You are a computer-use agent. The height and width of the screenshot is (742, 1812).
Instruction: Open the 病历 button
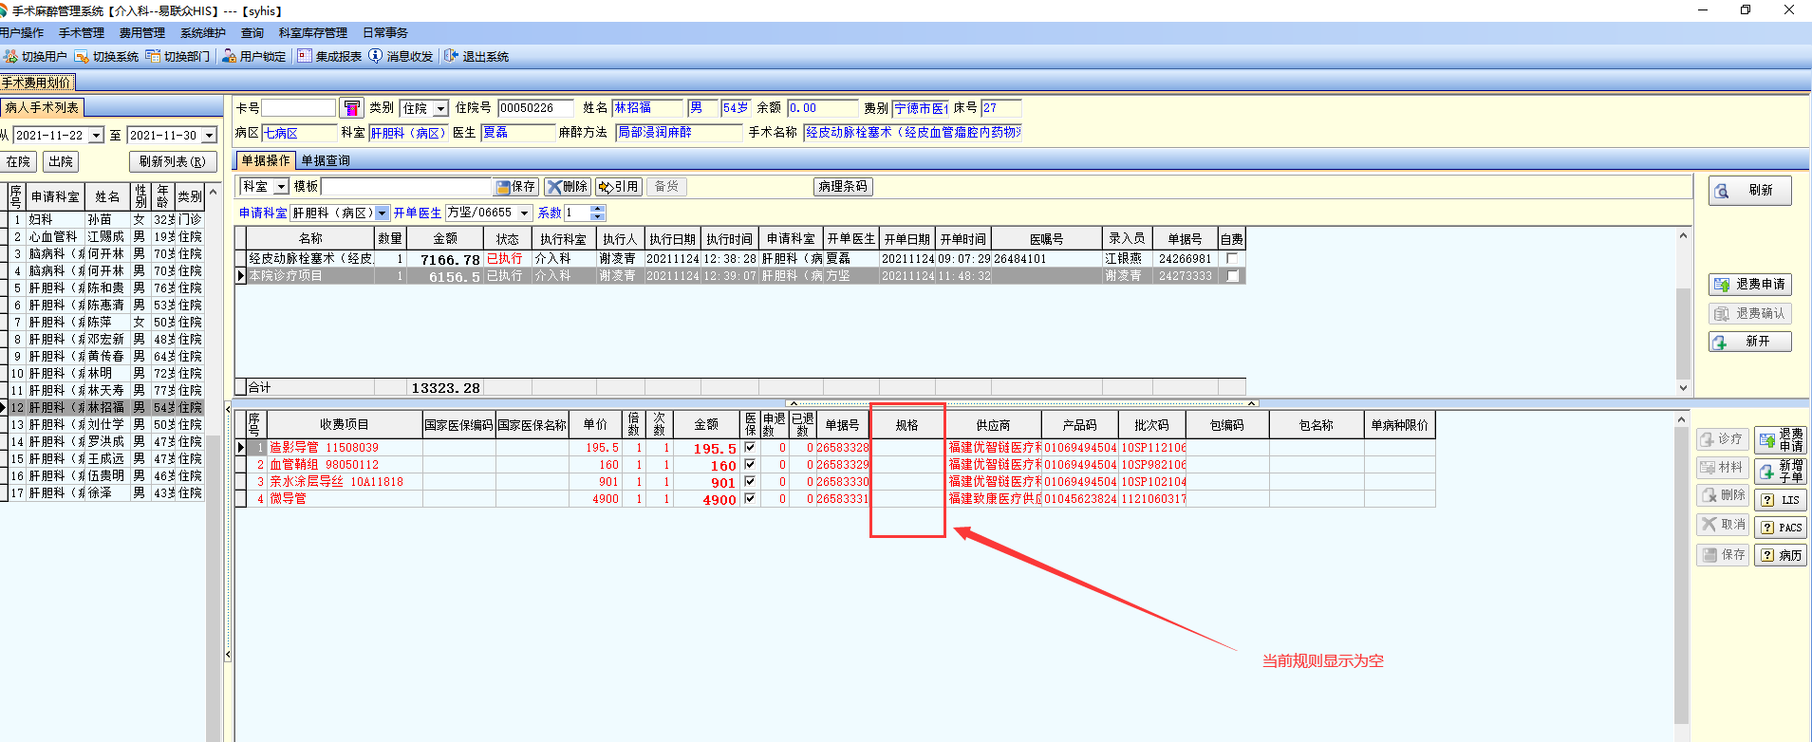[x=1781, y=555]
